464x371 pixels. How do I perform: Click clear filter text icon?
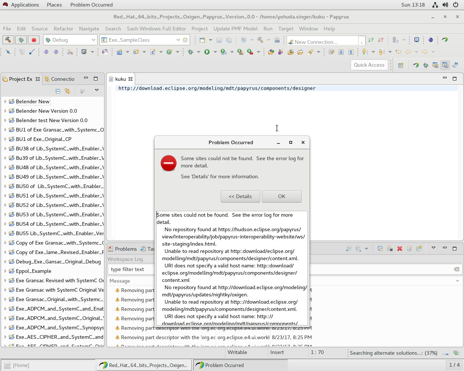pos(456,269)
